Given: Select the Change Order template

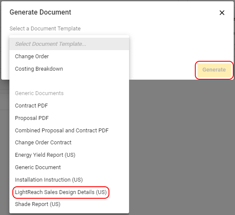Looking at the screenshot, I should coord(69,57).
